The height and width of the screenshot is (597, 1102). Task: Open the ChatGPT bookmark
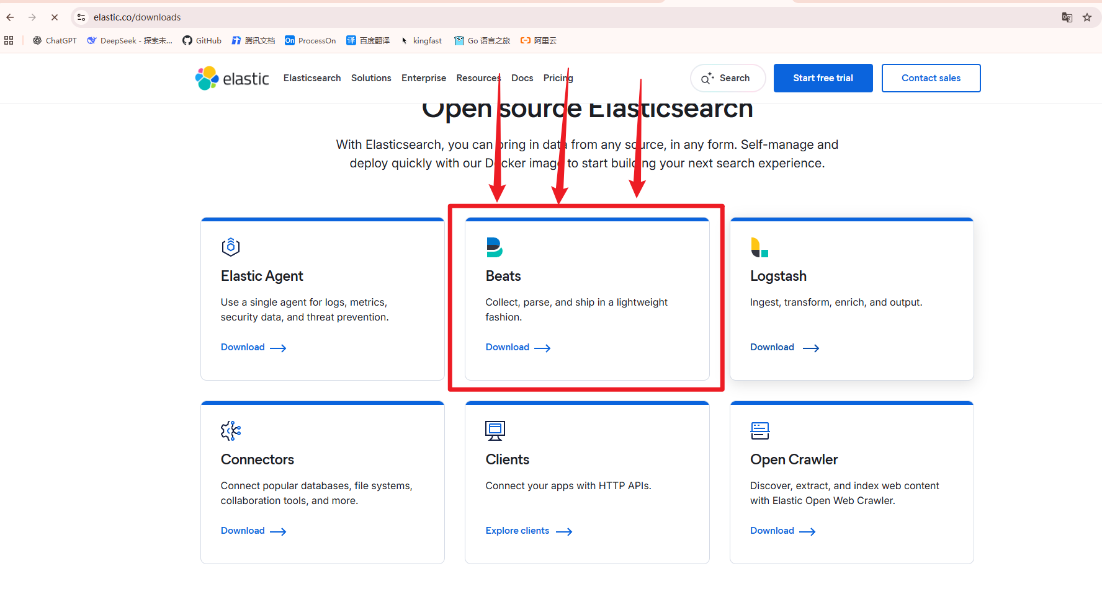click(x=55, y=40)
